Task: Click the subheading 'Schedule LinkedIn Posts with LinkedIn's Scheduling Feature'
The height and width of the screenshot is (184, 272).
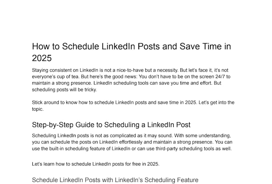Action: [x=115, y=180]
